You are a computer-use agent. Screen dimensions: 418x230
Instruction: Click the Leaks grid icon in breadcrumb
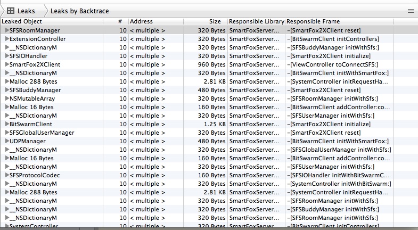tap(10, 10)
